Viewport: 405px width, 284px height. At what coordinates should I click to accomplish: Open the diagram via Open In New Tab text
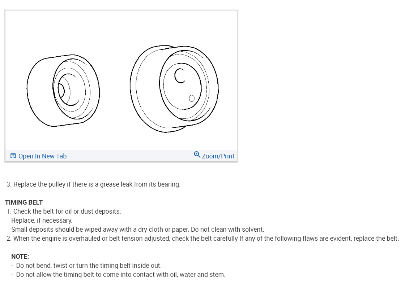tap(42, 156)
